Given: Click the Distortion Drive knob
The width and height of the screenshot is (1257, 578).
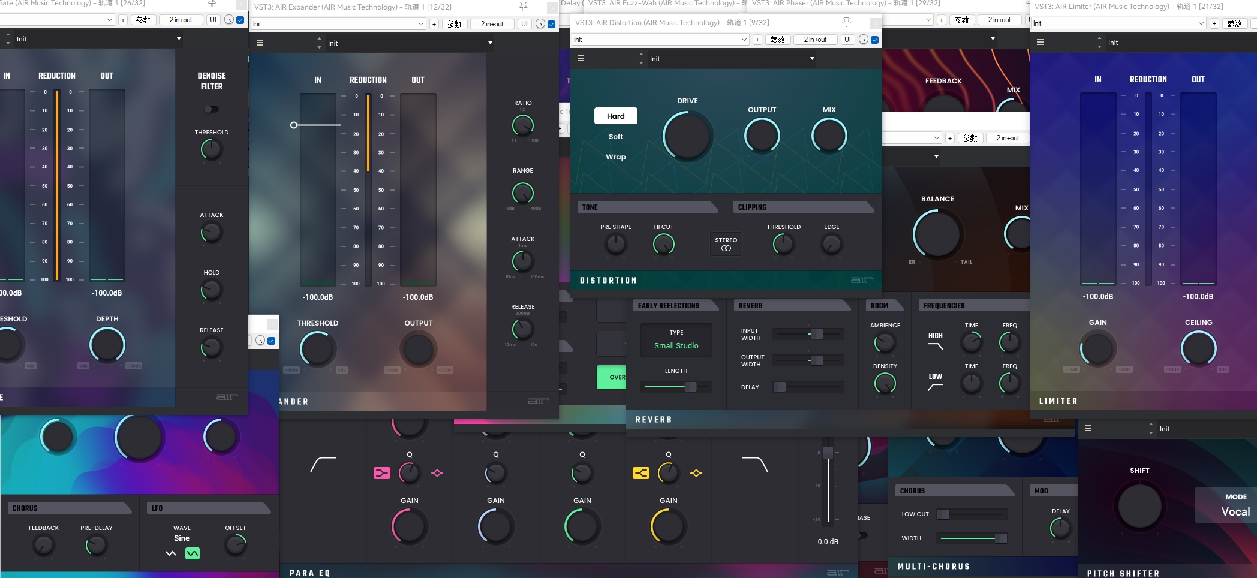Looking at the screenshot, I should point(687,136).
